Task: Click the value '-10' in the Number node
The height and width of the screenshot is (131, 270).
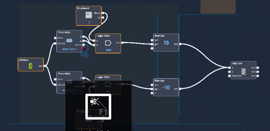Action: coord(166,88)
